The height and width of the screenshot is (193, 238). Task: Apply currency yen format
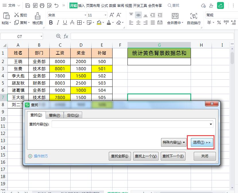pos(209,22)
